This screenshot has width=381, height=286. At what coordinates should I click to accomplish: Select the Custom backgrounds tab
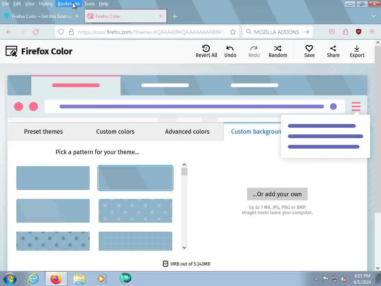tap(256, 131)
